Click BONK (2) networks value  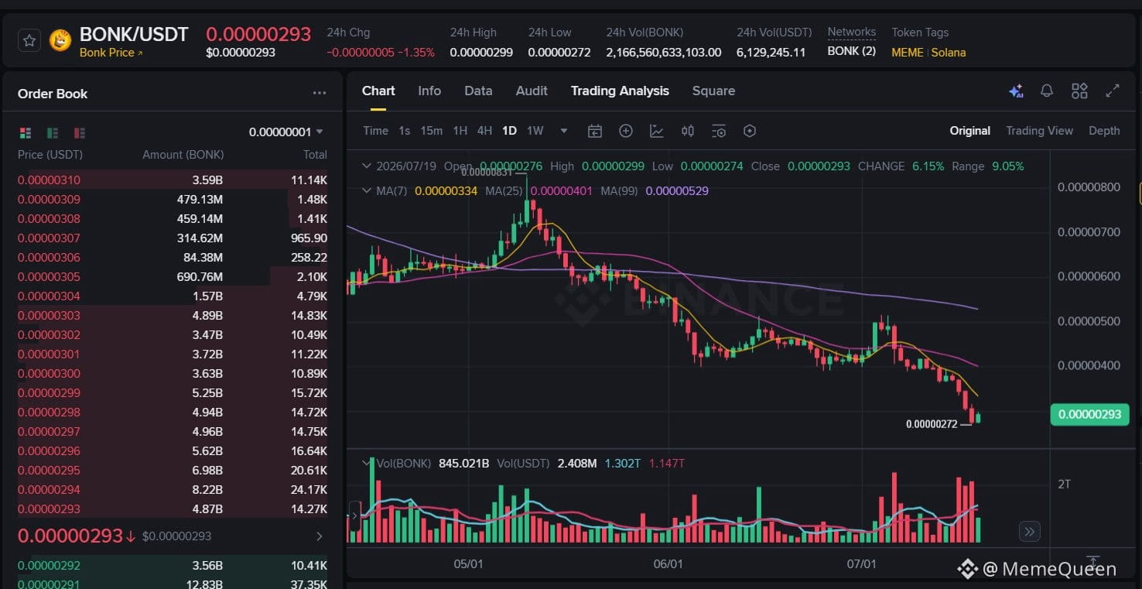point(852,51)
